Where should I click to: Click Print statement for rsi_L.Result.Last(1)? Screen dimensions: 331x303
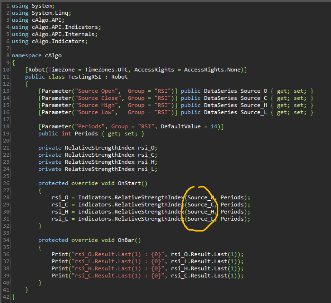[147, 261]
